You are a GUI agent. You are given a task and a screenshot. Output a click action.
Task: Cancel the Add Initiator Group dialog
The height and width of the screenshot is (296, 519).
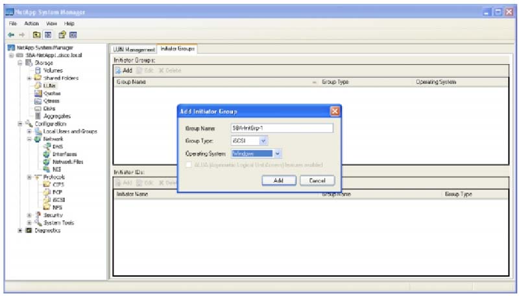coord(317,181)
